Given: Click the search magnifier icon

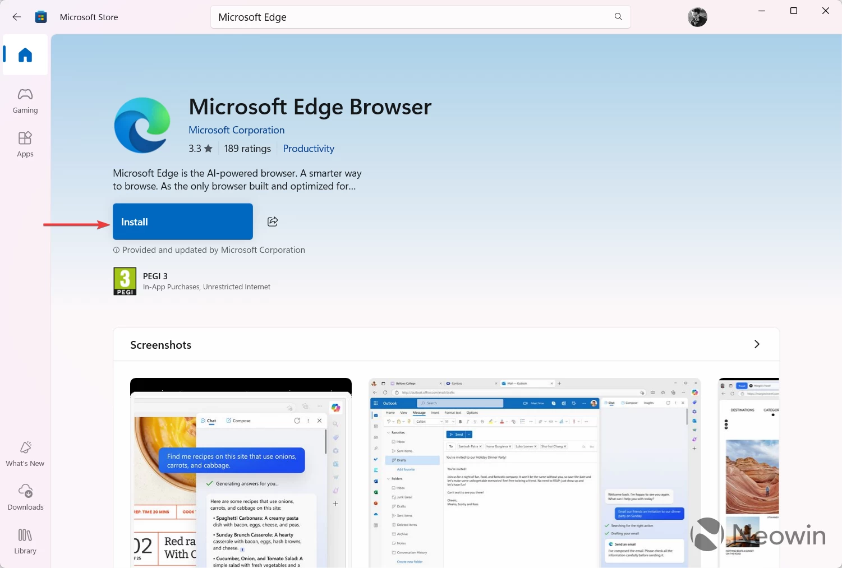Looking at the screenshot, I should tap(618, 17).
